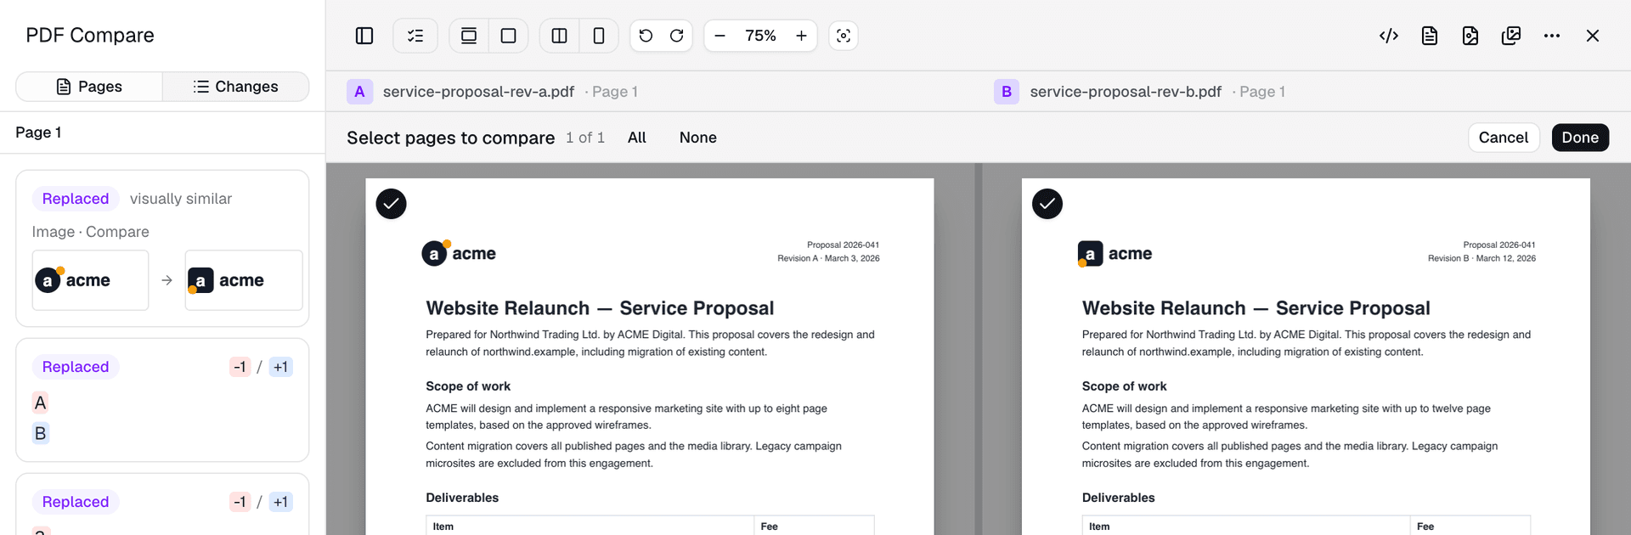Confirm selection with Done button
The height and width of the screenshot is (535, 1631).
click(x=1580, y=138)
